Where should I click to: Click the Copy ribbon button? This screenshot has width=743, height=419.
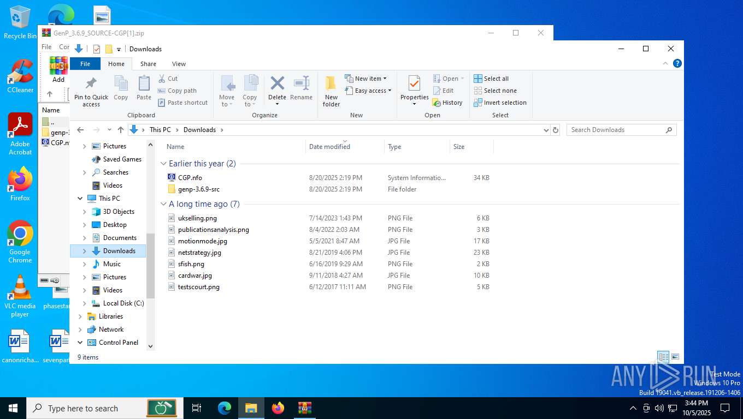pyautogui.click(x=121, y=88)
